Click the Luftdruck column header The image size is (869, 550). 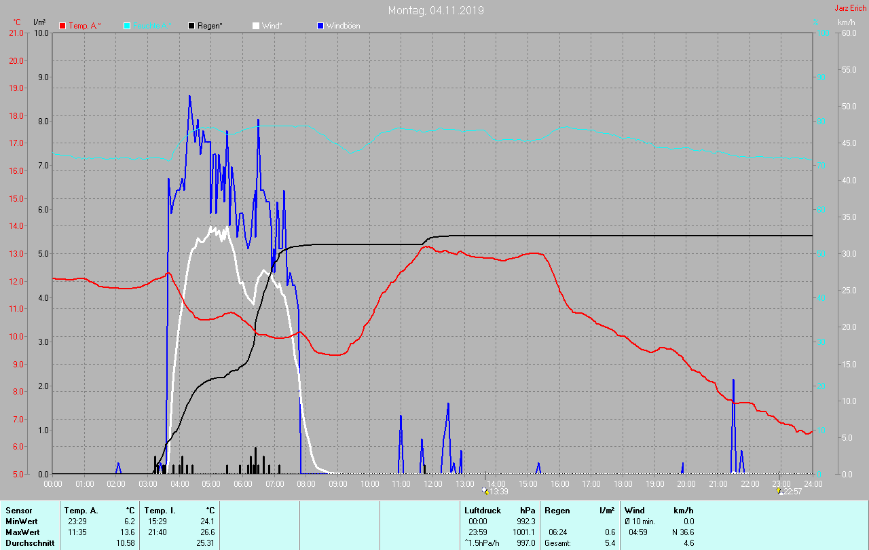click(483, 511)
